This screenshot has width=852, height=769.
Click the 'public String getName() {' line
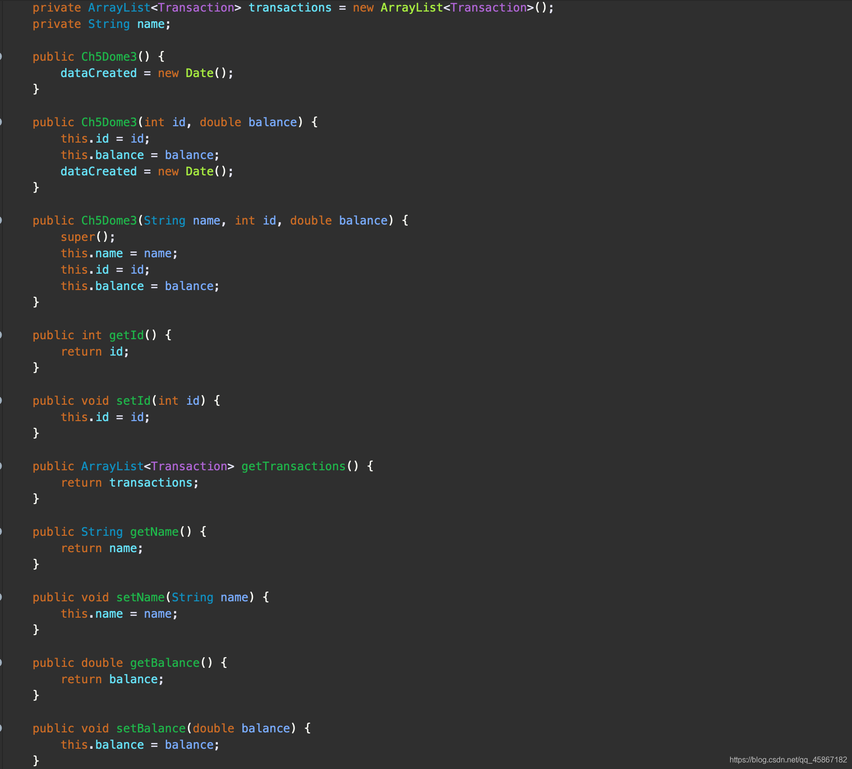(x=120, y=532)
